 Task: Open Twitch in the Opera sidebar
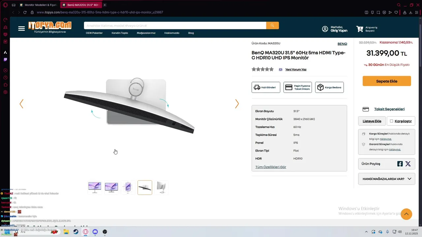tap(5, 60)
